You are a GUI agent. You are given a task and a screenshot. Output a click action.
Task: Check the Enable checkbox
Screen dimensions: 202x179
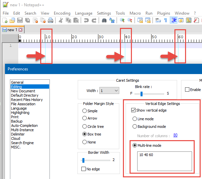tap(187, 90)
